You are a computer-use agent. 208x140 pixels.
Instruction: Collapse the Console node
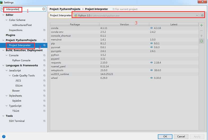tap(6, 55)
